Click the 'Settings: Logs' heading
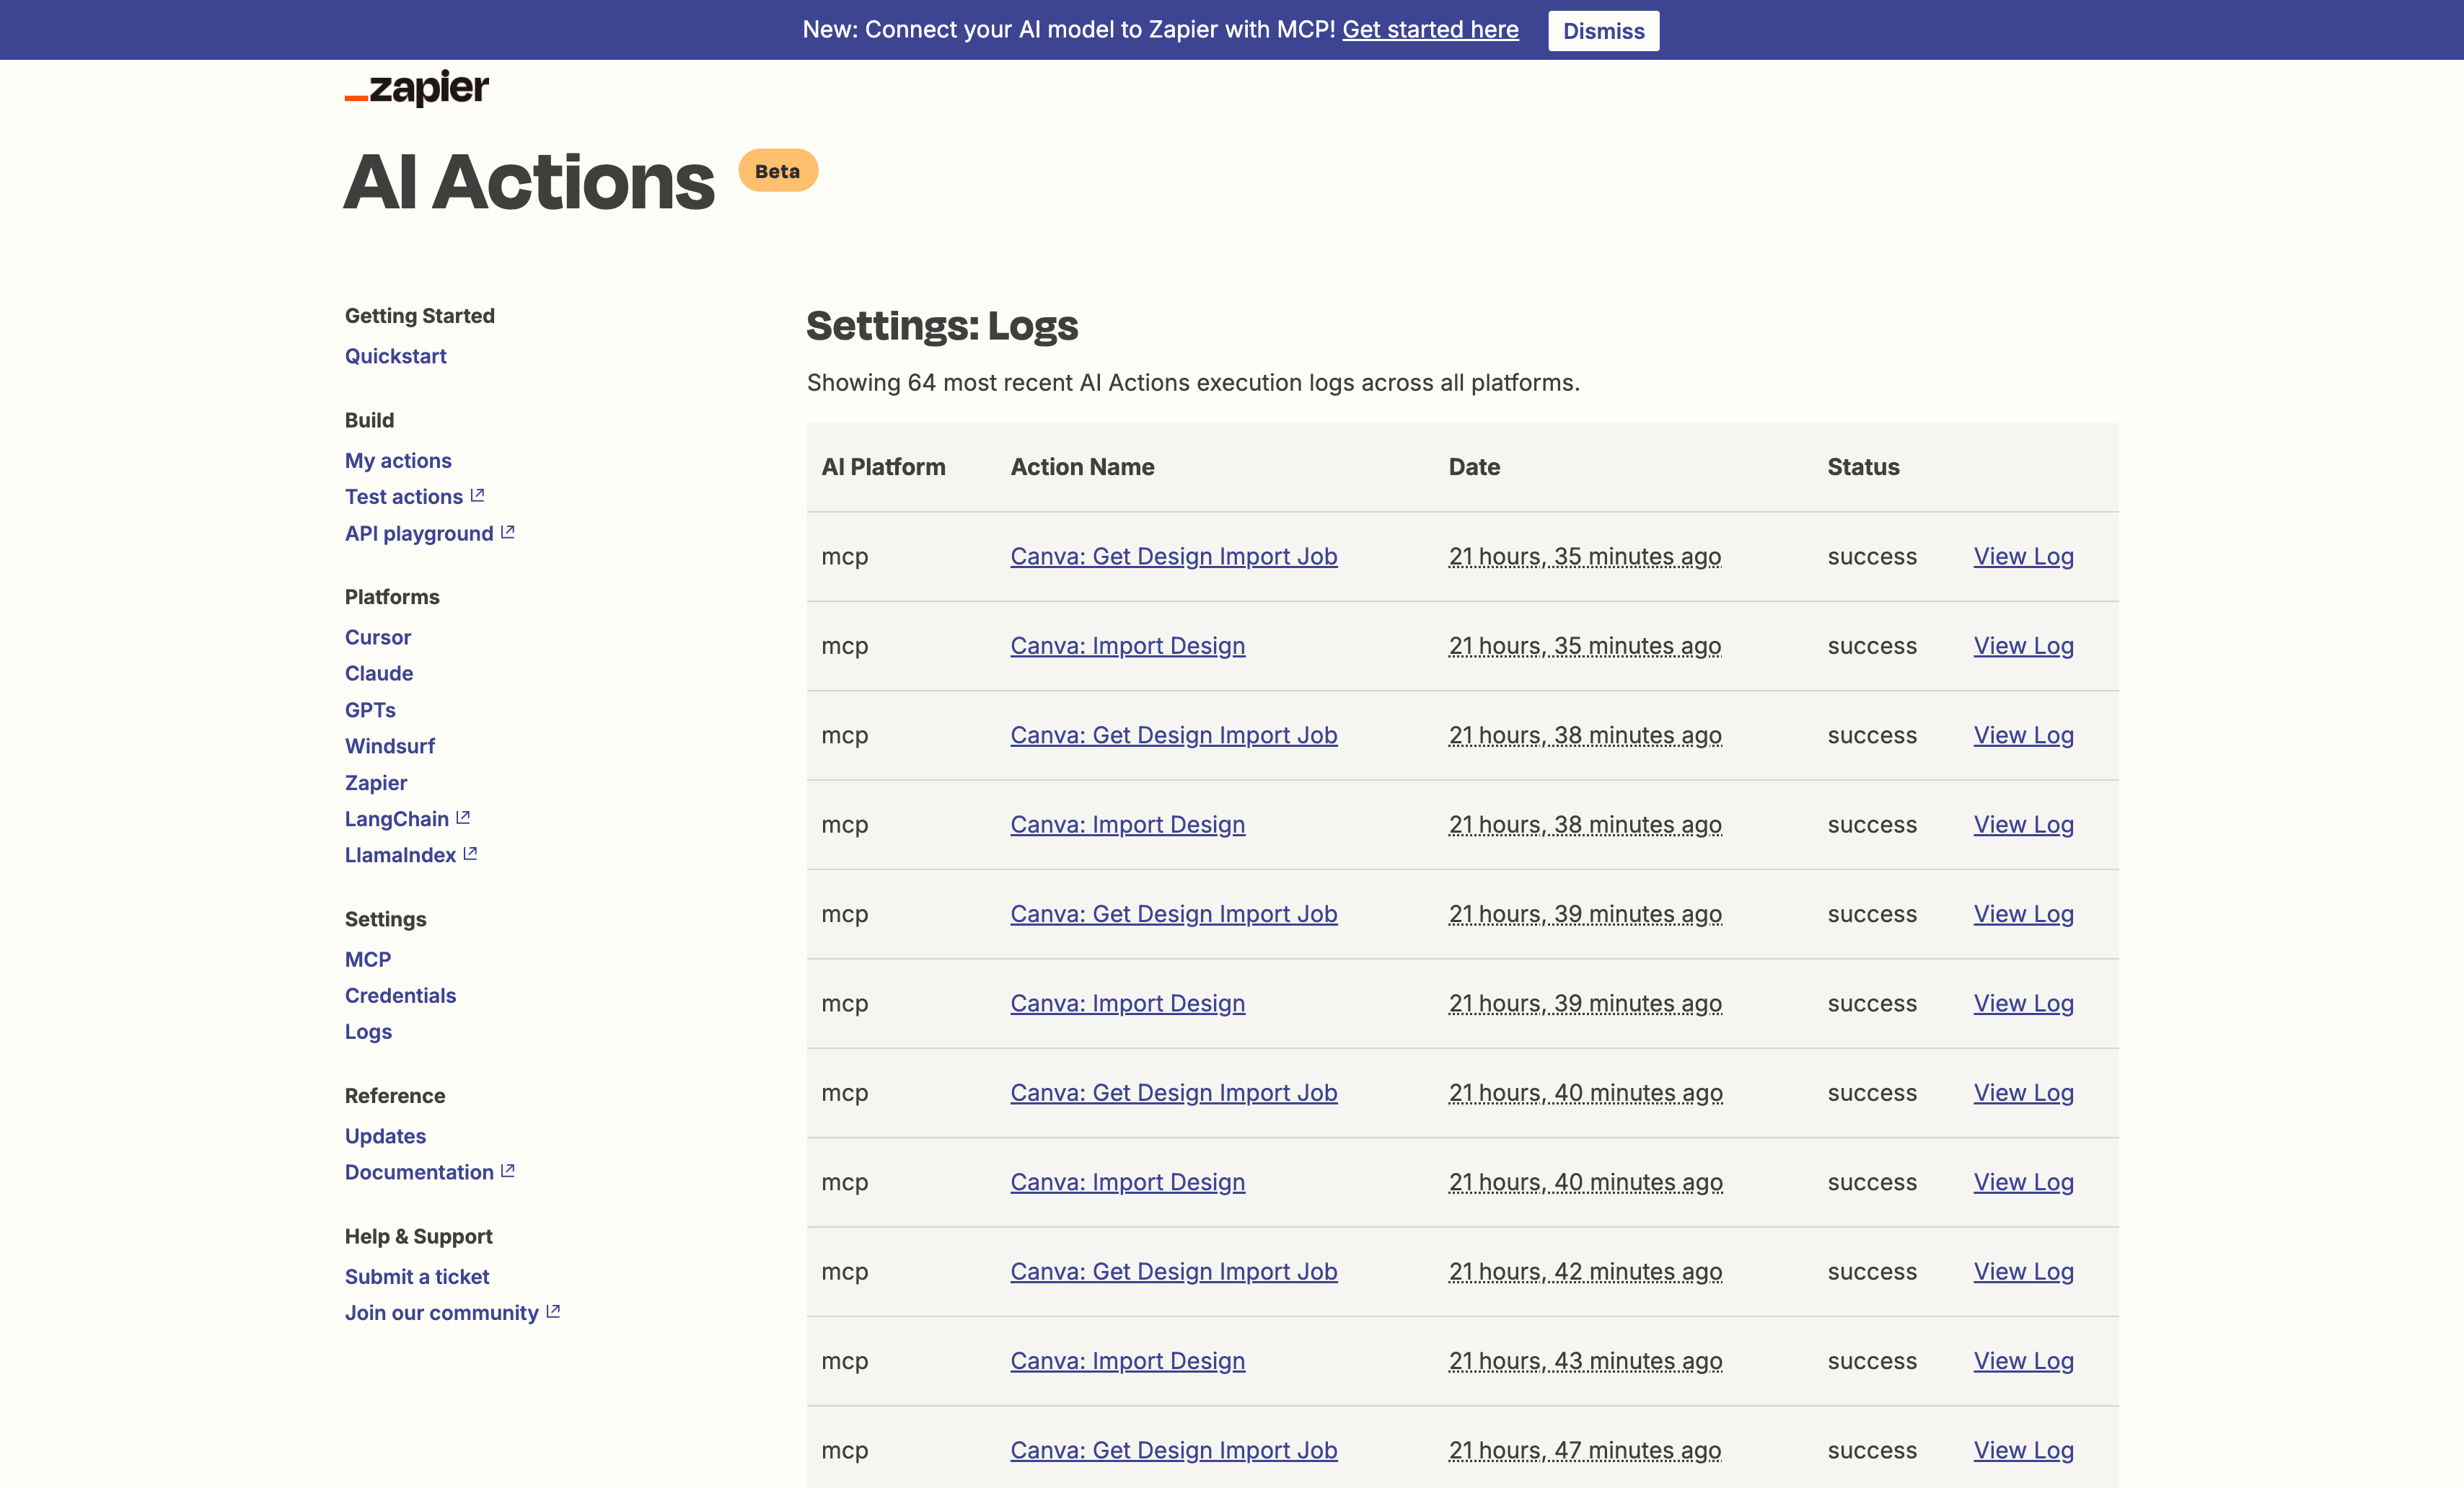Image resolution: width=2464 pixels, height=1488 pixels. (942, 326)
